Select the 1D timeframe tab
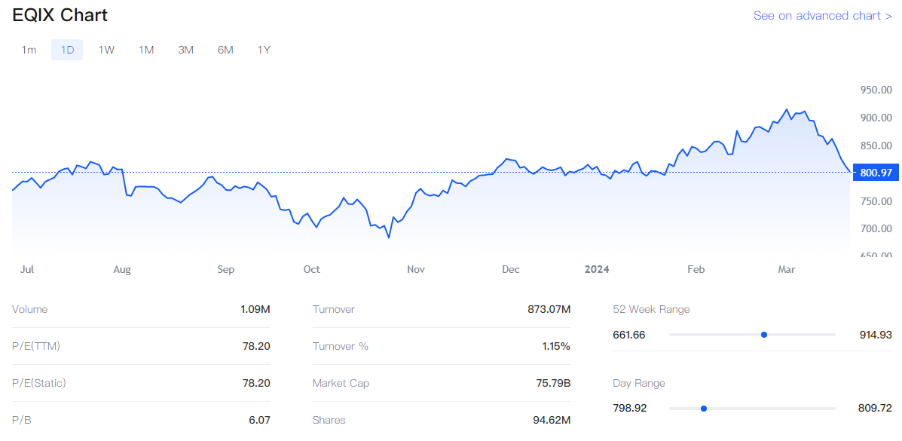 coord(67,50)
